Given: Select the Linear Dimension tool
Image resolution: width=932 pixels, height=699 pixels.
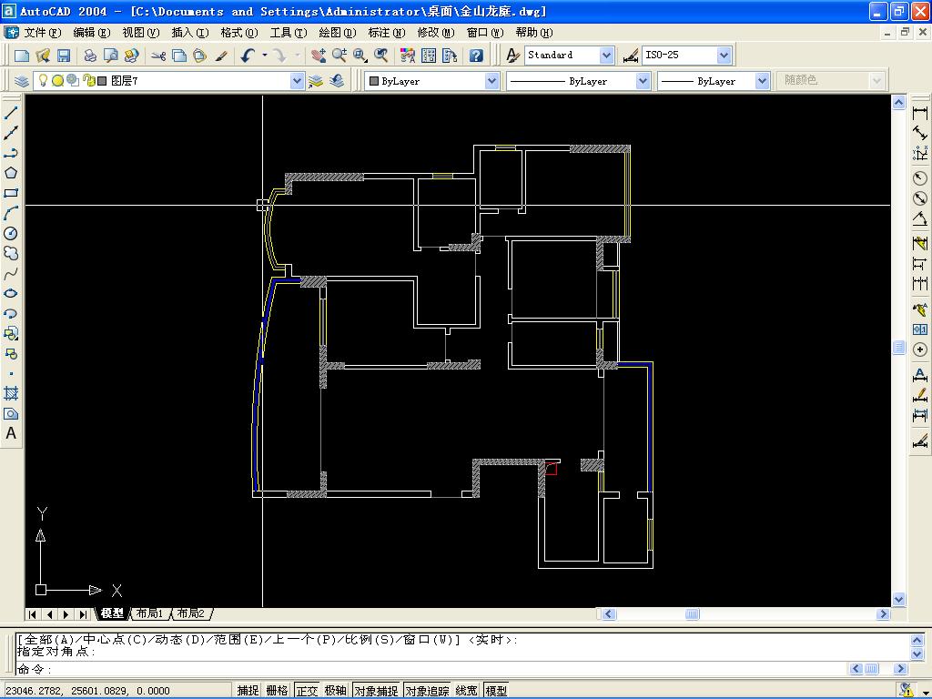Looking at the screenshot, I should click(920, 113).
